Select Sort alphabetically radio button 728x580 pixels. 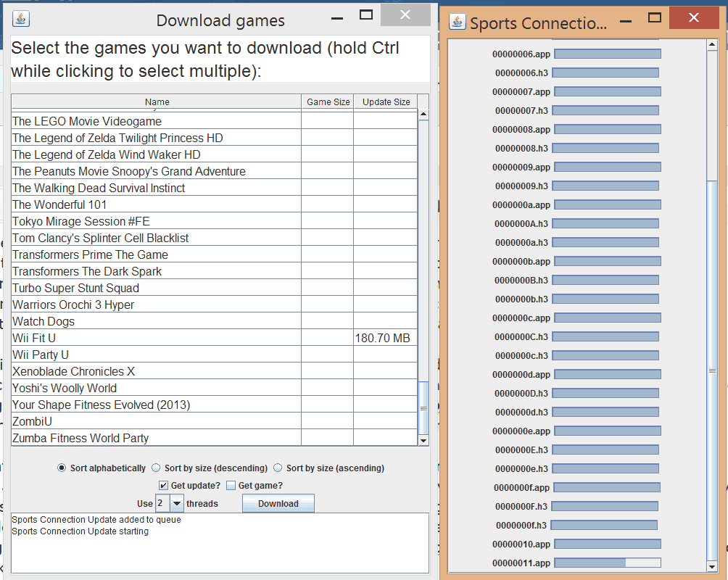(x=62, y=468)
